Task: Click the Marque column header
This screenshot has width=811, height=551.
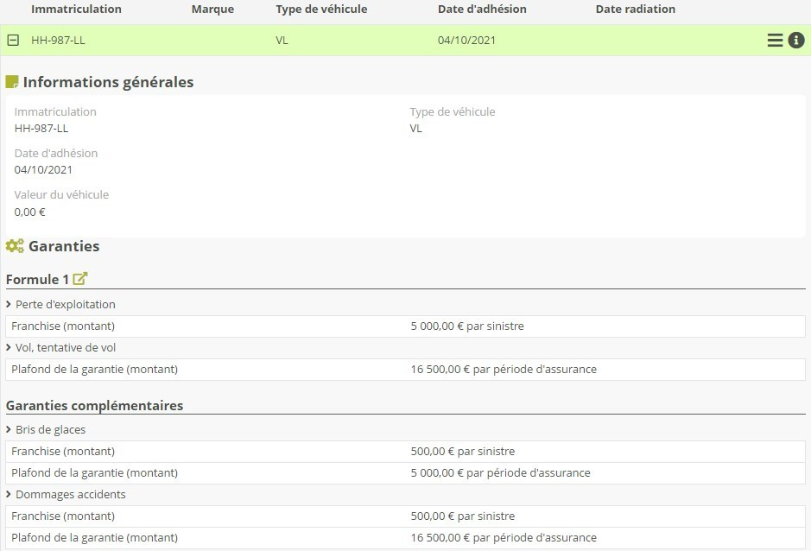Action: point(212,9)
